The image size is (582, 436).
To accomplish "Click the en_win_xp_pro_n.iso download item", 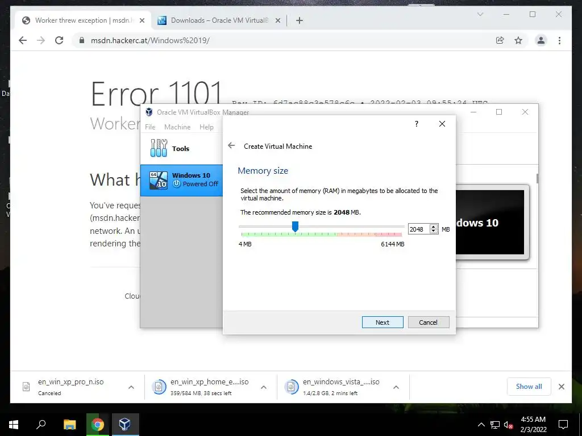I will point(70,387).
